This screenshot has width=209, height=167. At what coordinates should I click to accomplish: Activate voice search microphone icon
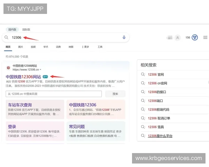pos(124,38)
